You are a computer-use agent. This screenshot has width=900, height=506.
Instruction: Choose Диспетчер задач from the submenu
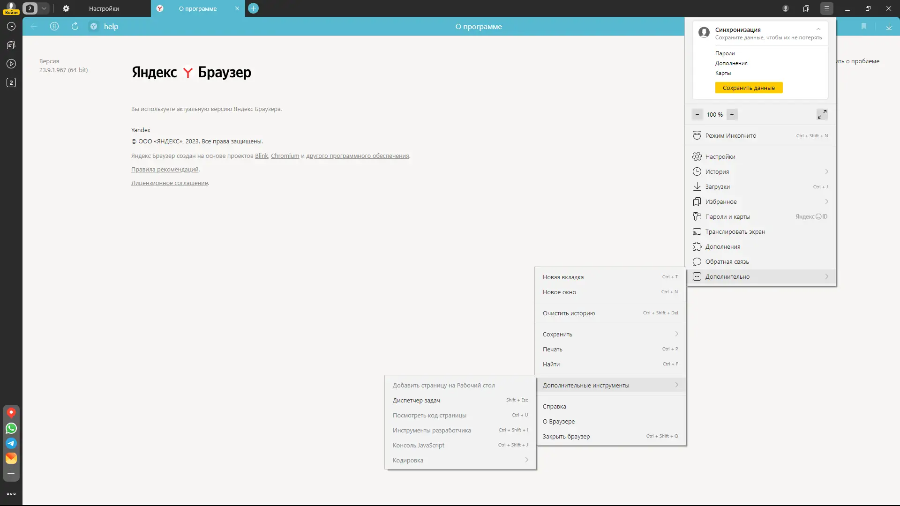416,401
